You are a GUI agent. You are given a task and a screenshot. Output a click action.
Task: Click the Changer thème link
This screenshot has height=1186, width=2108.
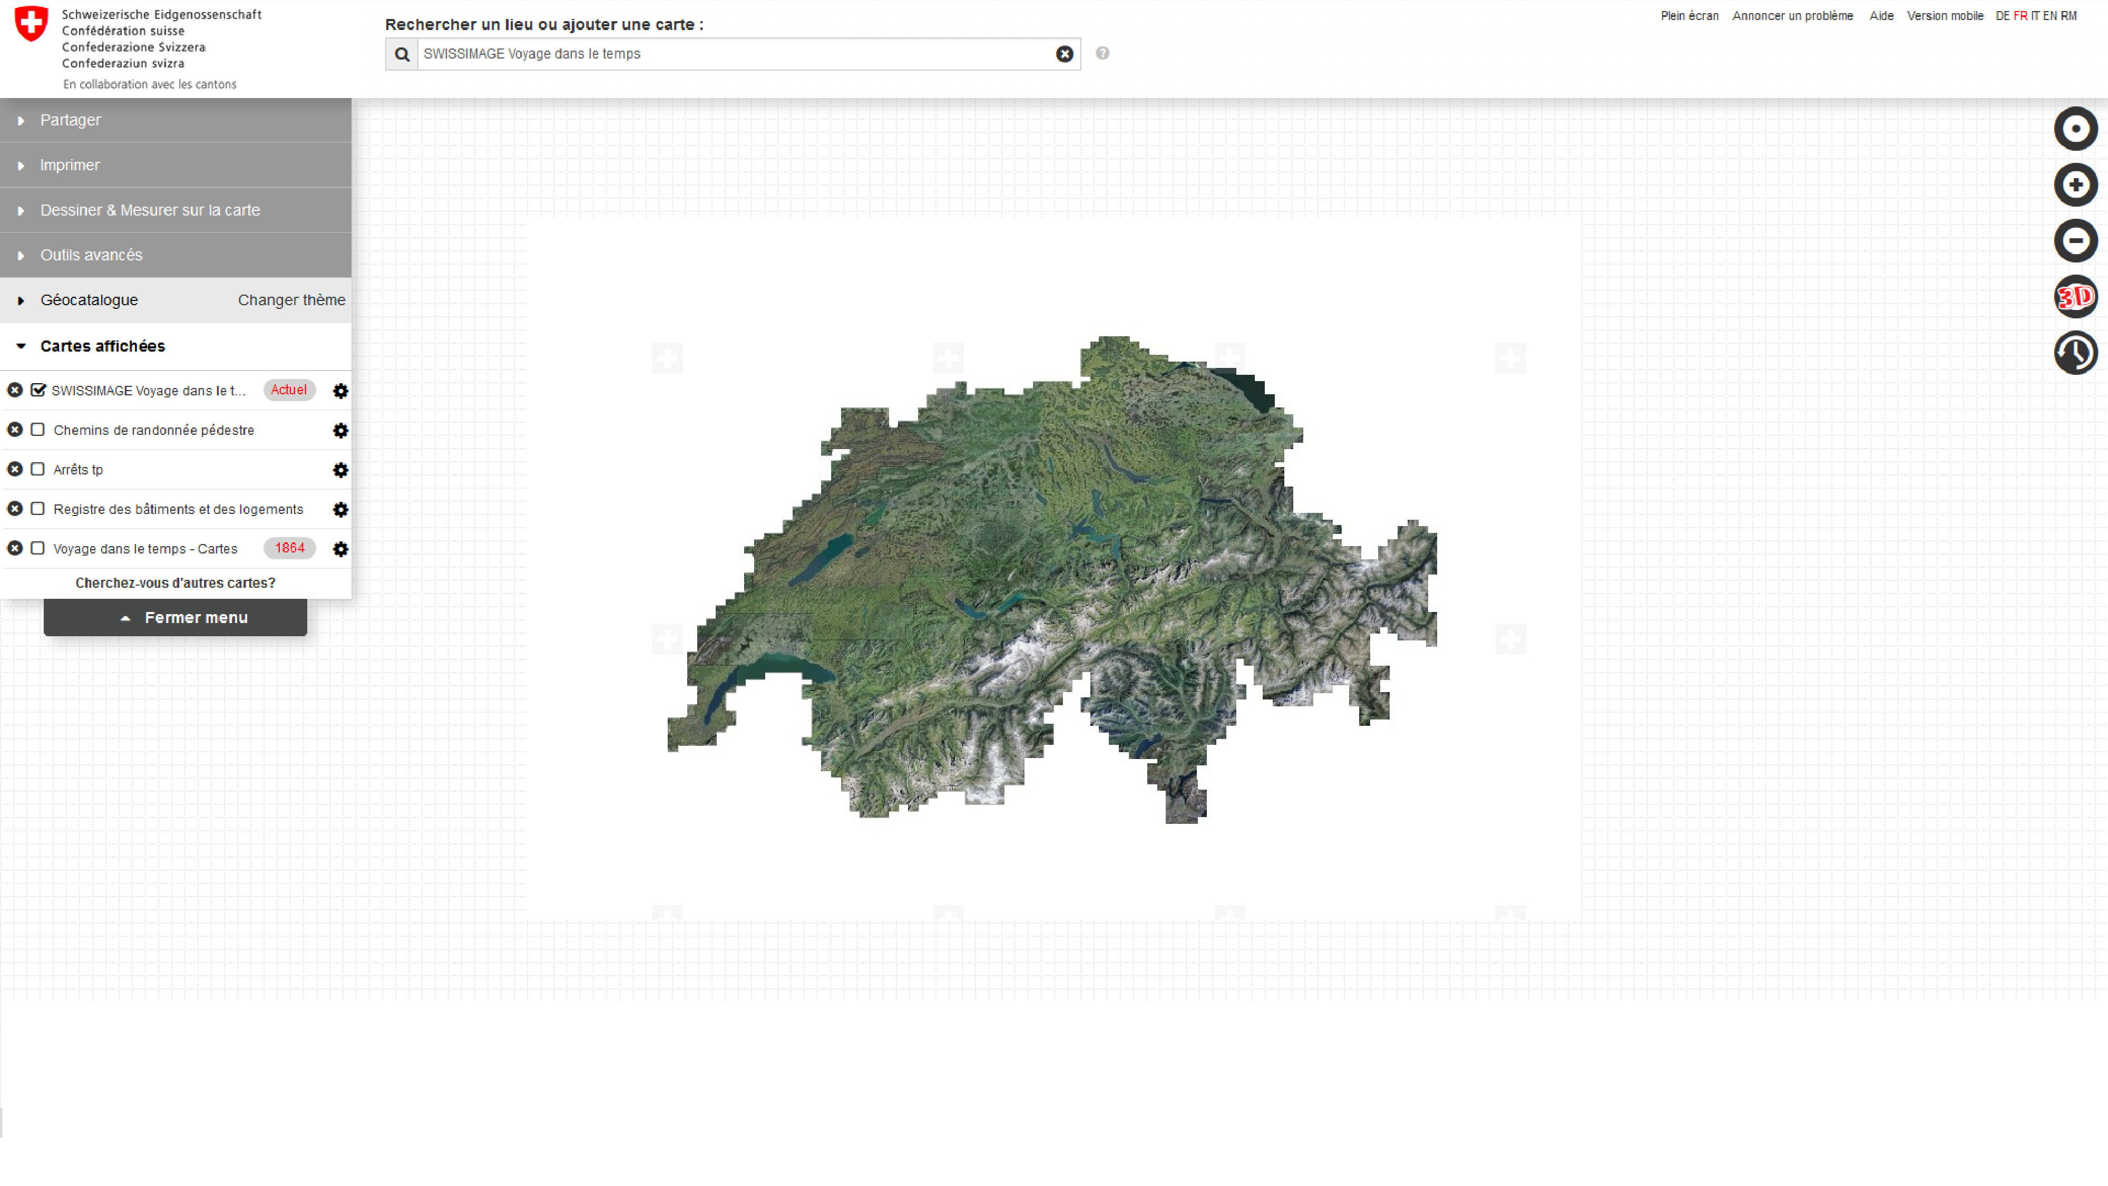(291, 300)
